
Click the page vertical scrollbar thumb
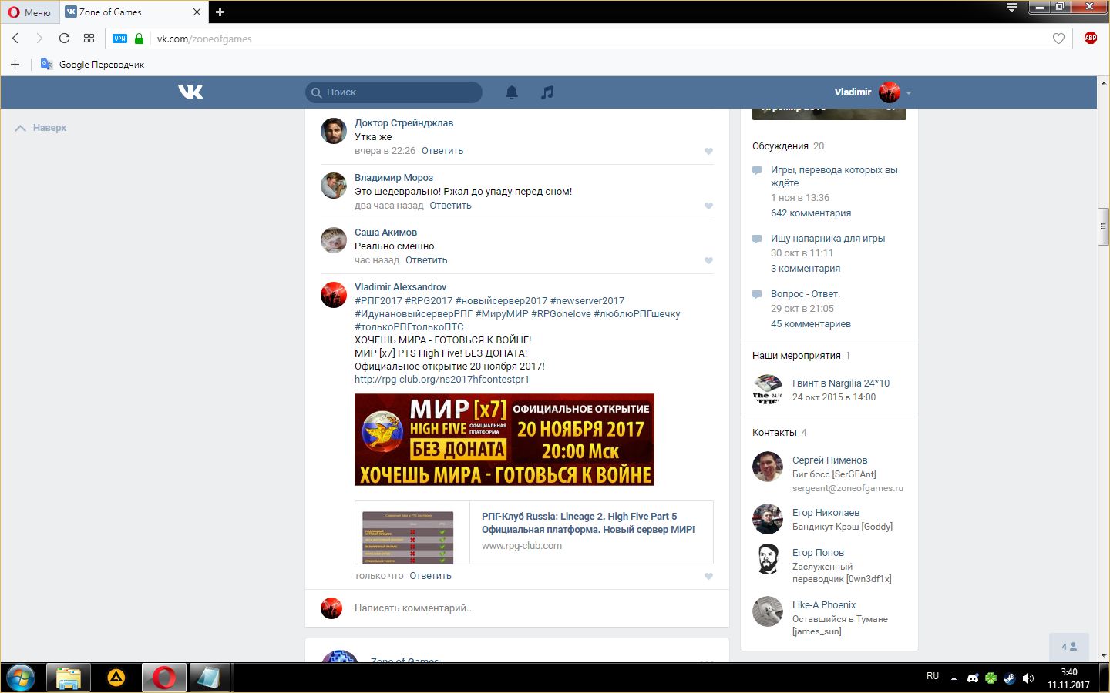pos(1103,226)
